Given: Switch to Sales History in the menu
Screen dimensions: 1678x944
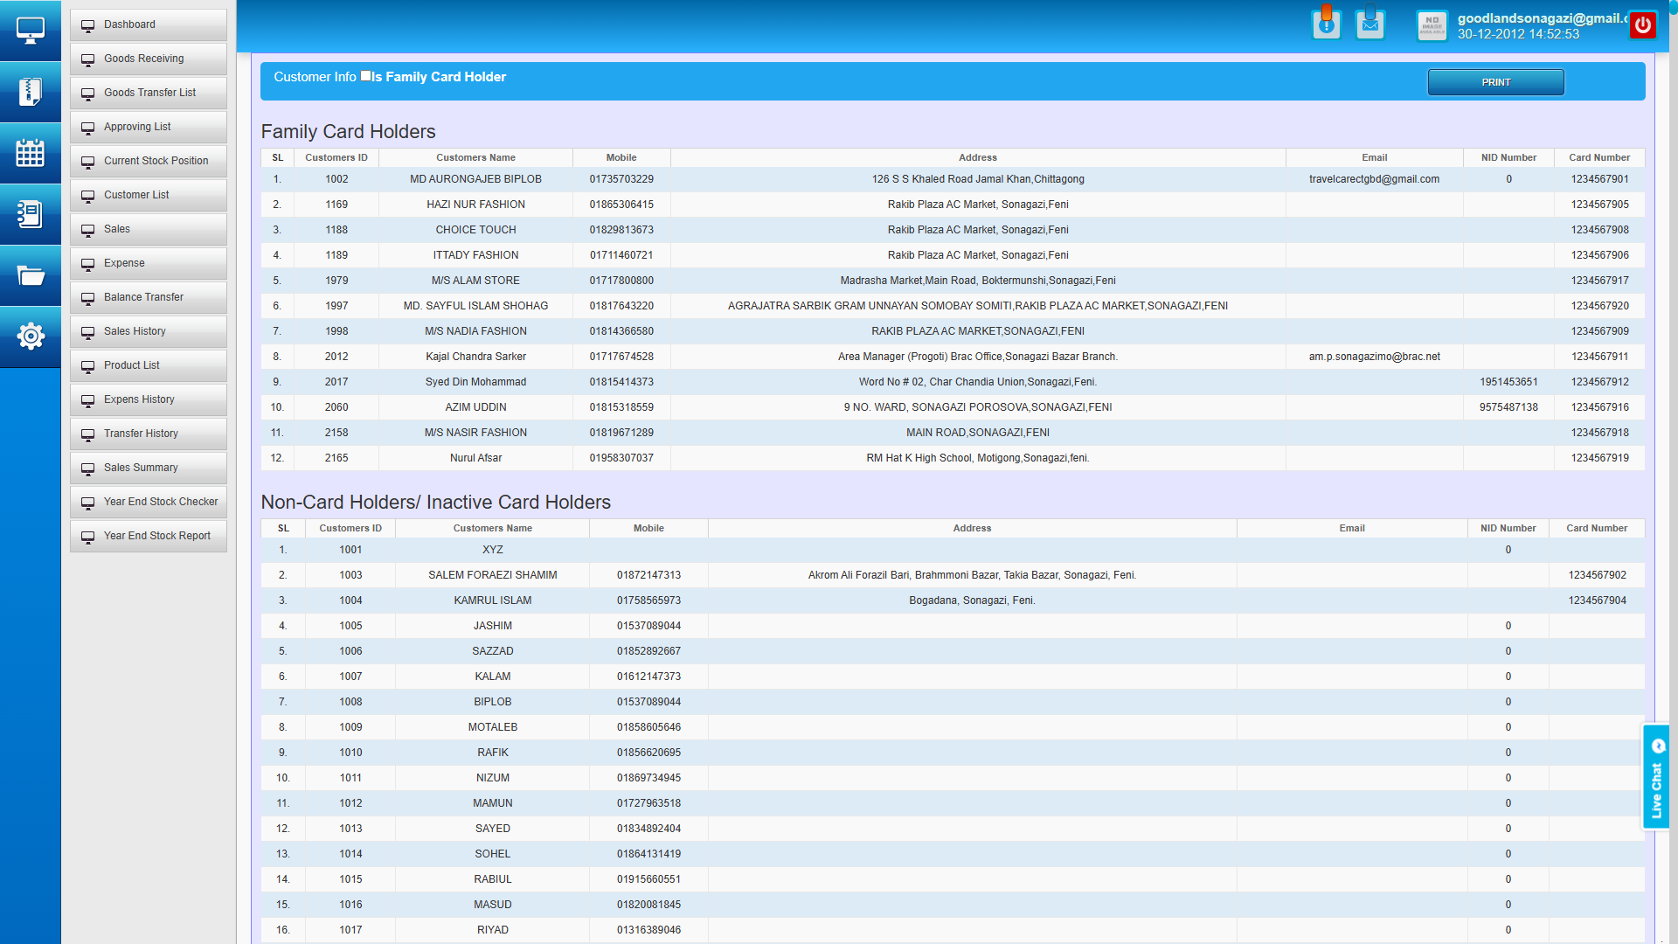Looking at the screenshot, I should pyautogui.click(x=148, y=331).
